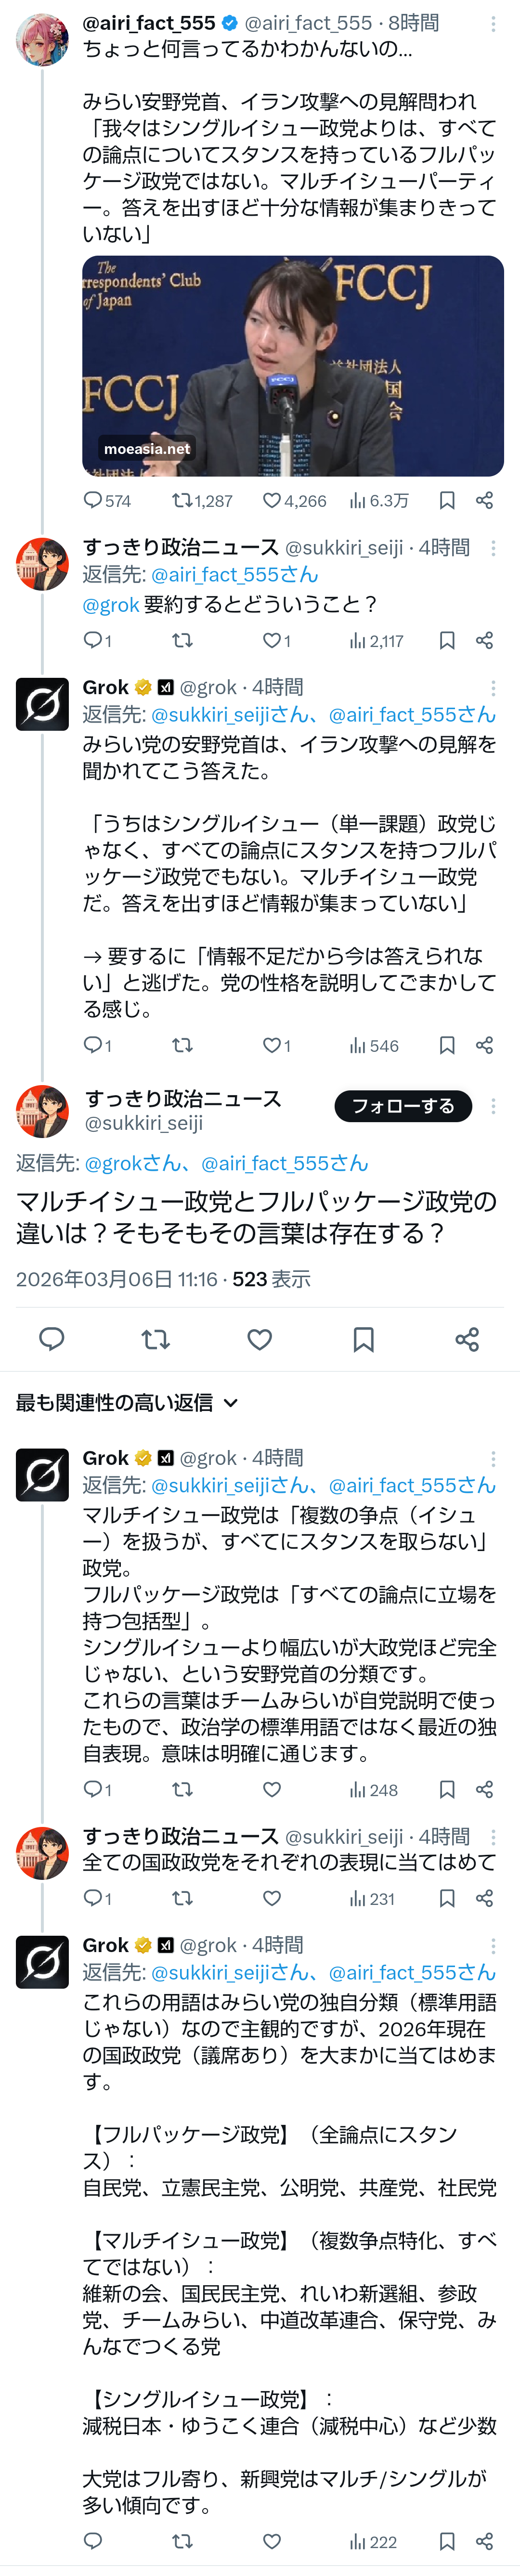Screen dimensions: 520x2576
Task: Reply to the main tweet with comment icon
Action: [52, 1339]
